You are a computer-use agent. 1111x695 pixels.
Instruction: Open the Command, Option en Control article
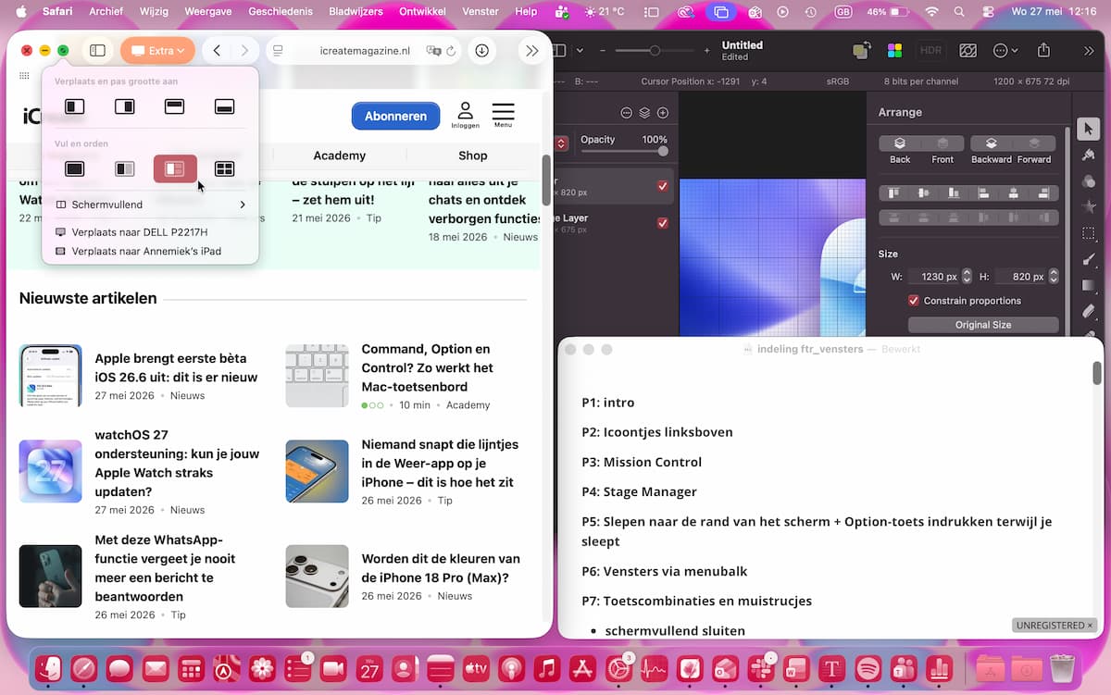pos(427,367)
